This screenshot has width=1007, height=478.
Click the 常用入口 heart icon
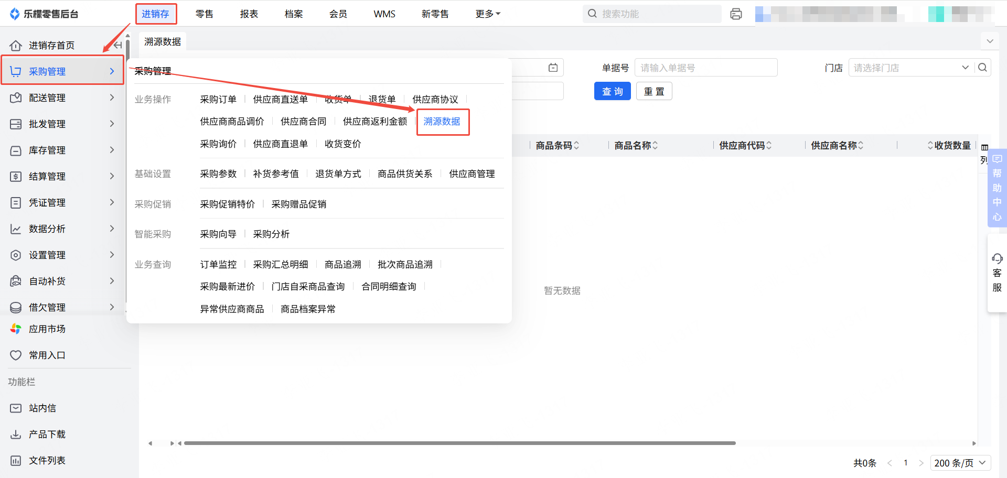pyautogui.click(x=16, y=355)
